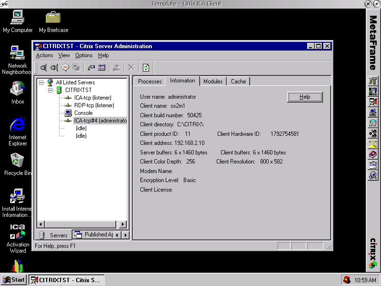Click the grayed X Terminate icon
Viewport: 381px width, 286px height.
[131, 68]
